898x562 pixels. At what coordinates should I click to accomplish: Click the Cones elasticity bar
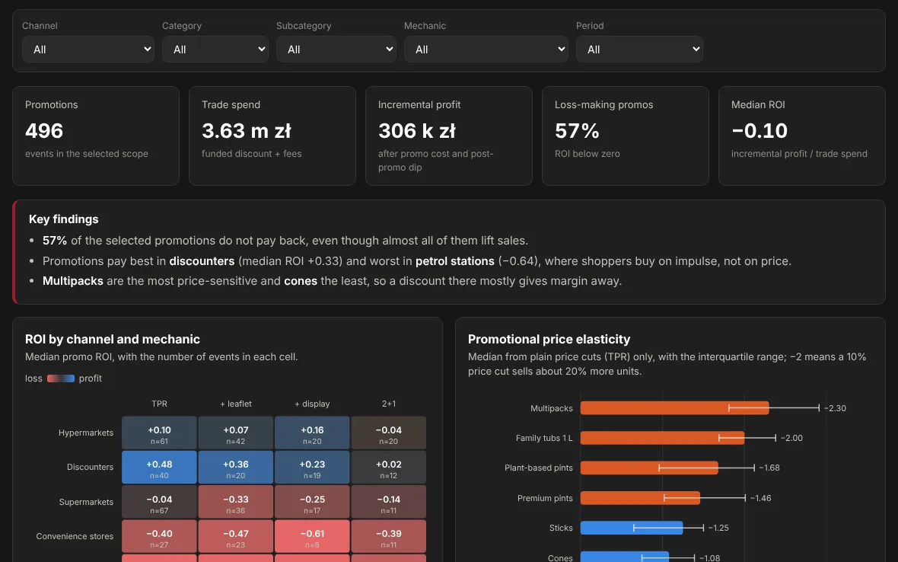tap(624, 557)
